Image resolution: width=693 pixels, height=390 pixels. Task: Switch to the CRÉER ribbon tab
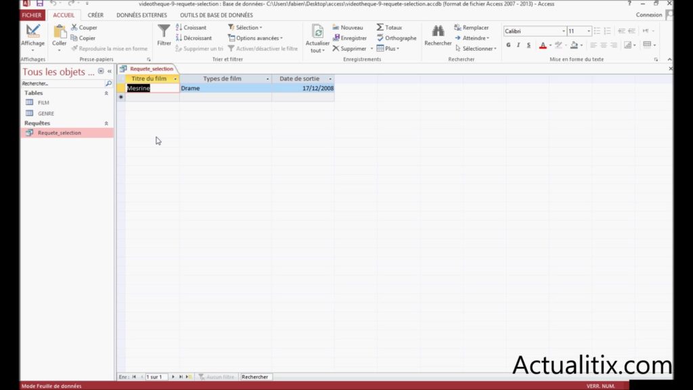[x=95, y=15]
